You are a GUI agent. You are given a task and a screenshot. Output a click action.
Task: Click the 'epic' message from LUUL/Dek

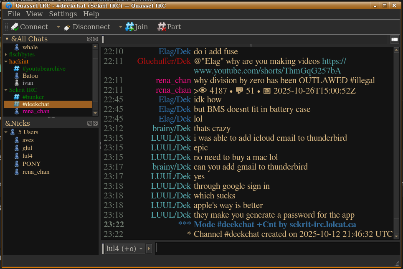coord(201,147)
